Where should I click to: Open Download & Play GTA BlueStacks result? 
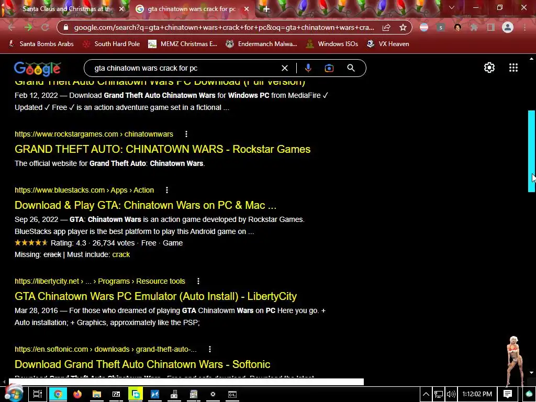pyautogui.click(x=146, y=205)
